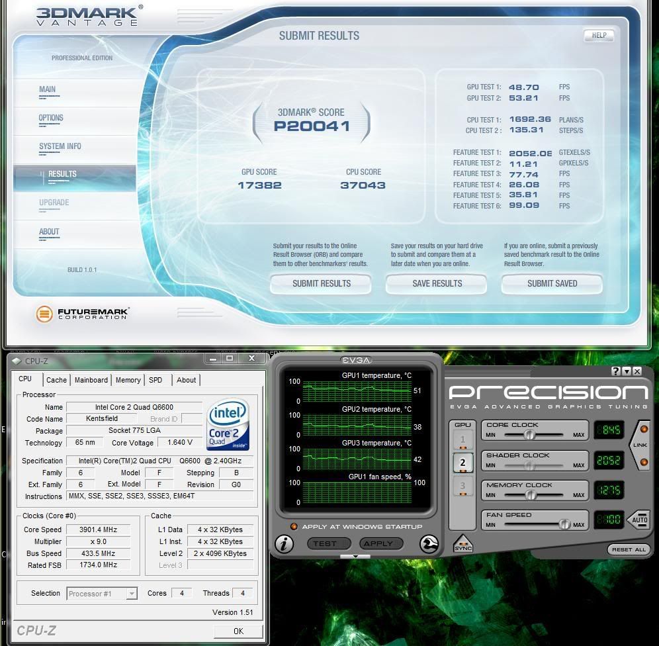Open the Precision settings wrench icon
This screenshot has height=646, width=659.
(429, 544)
